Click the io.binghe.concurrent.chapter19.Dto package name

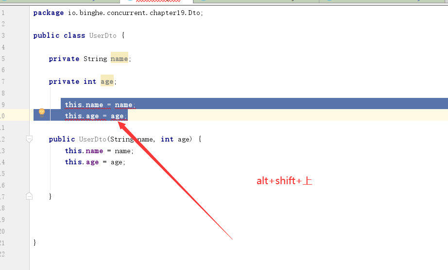click(x=134, y=13)
